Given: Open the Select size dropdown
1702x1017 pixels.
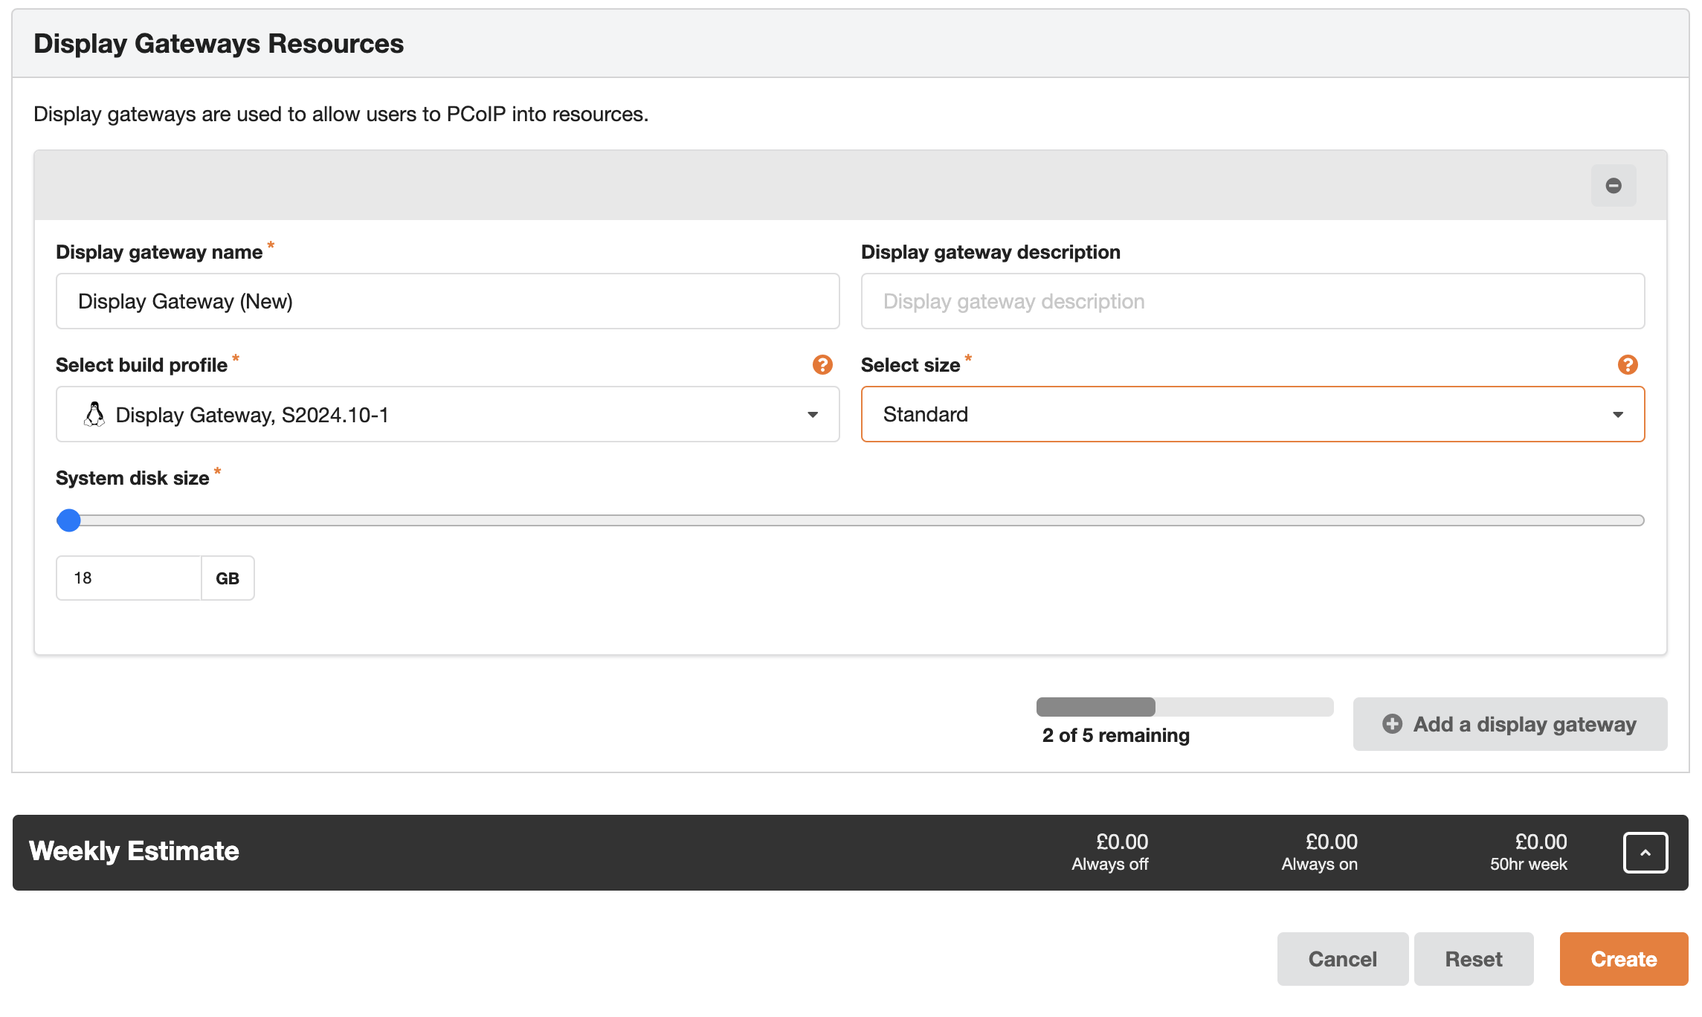Looking at the screenshot, I should coord(1252,415).
